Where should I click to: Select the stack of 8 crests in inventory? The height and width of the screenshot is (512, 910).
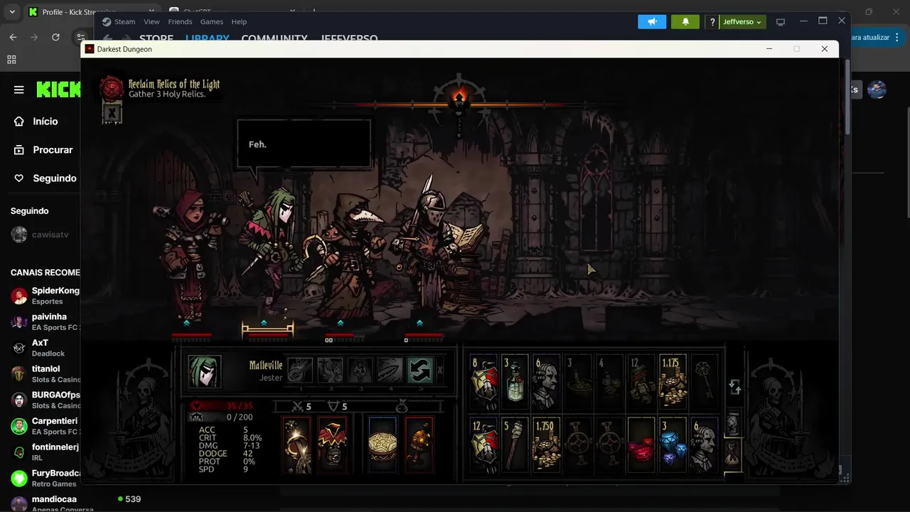484,383
